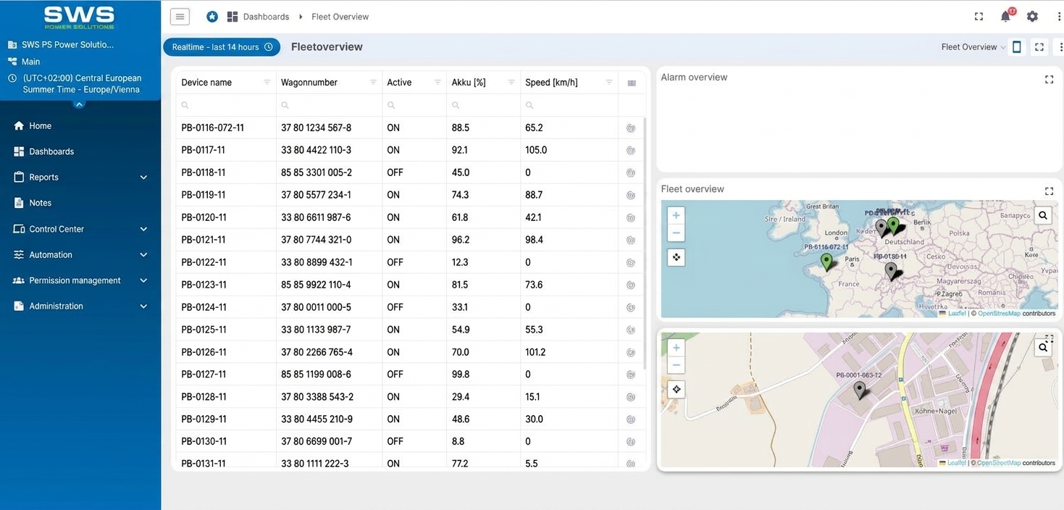Click recenter icon on street-level map
1064x510 pixels.
676,389
